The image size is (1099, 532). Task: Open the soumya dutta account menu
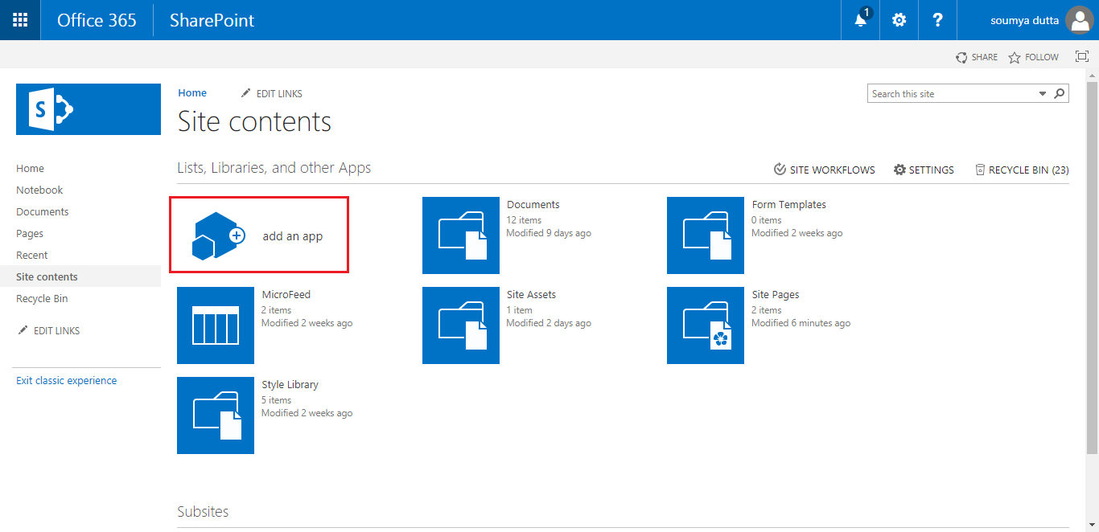coord(1039,20)
